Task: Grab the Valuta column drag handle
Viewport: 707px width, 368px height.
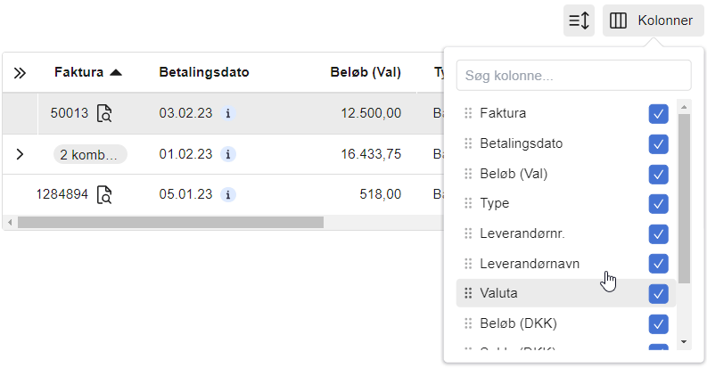Action: 468,293
